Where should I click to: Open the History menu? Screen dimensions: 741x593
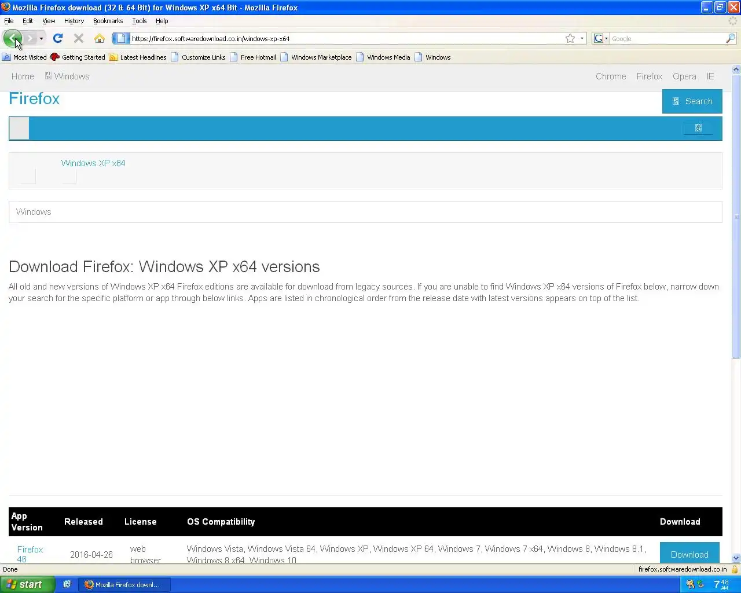pos(74,21)
